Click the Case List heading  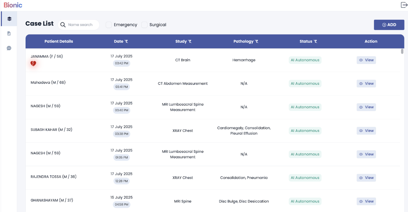[40, 24]
